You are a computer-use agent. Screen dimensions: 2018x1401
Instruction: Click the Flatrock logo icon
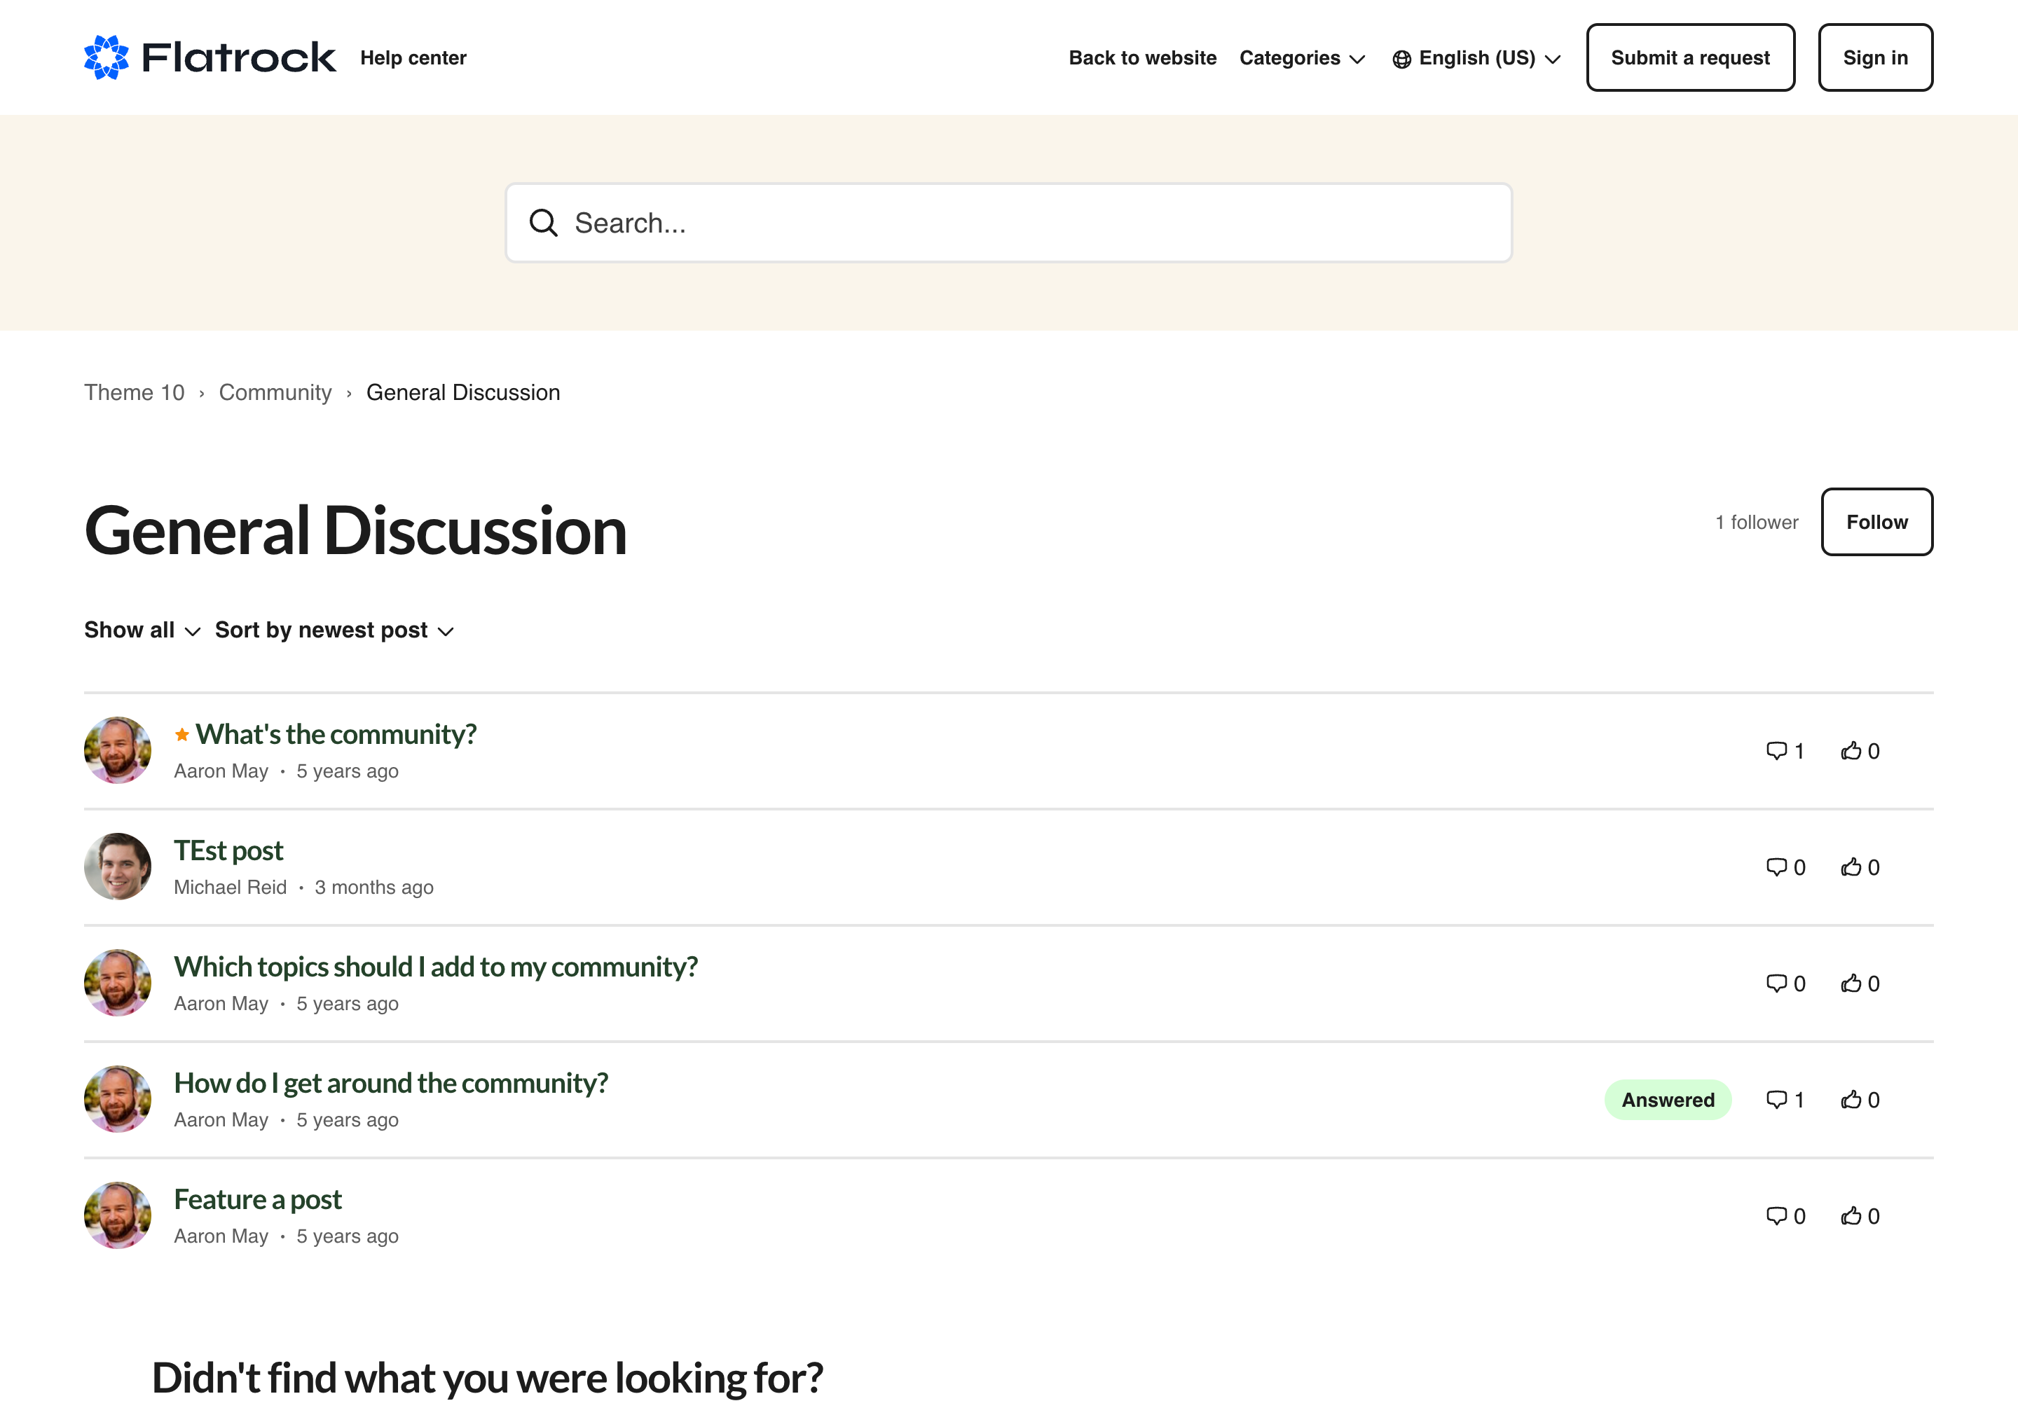point(107,57)
